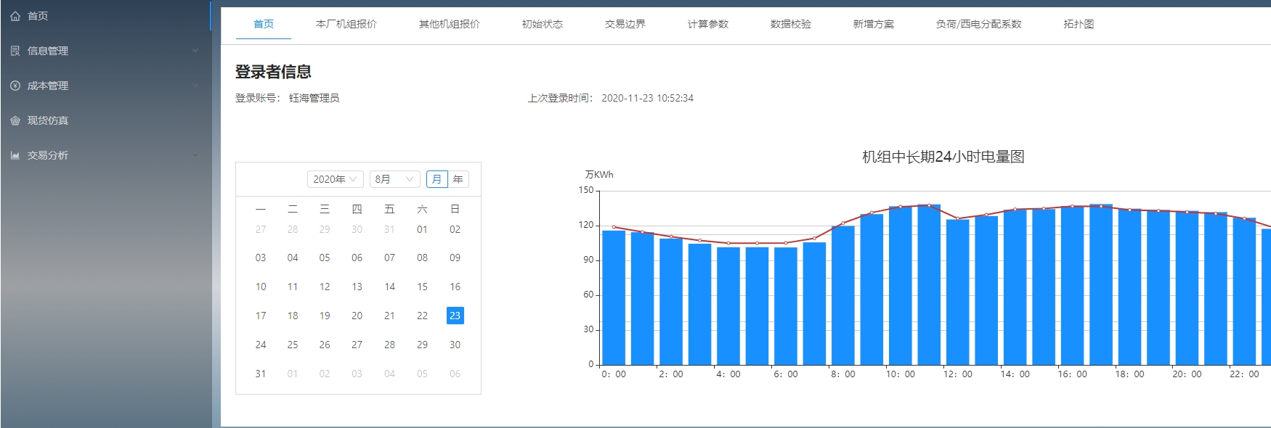Select date 23 in the calendar

click(455, 316)
